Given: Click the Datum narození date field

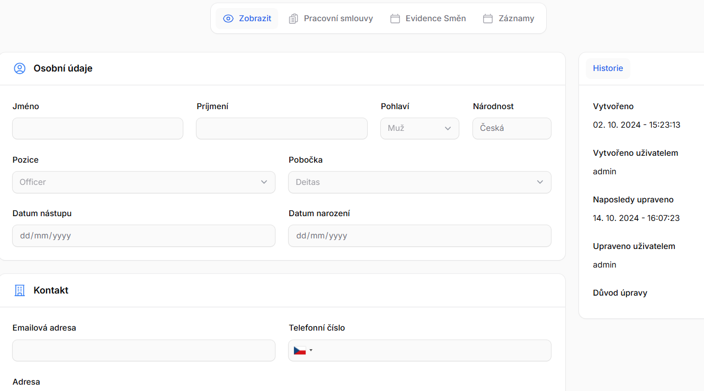Looking at the screenshot, I should tap(420, 236).
